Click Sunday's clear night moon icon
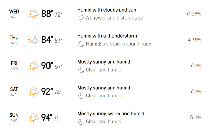The height and width of the screenshot is (130, 208). pyautogui.click(x=81, y=122)
